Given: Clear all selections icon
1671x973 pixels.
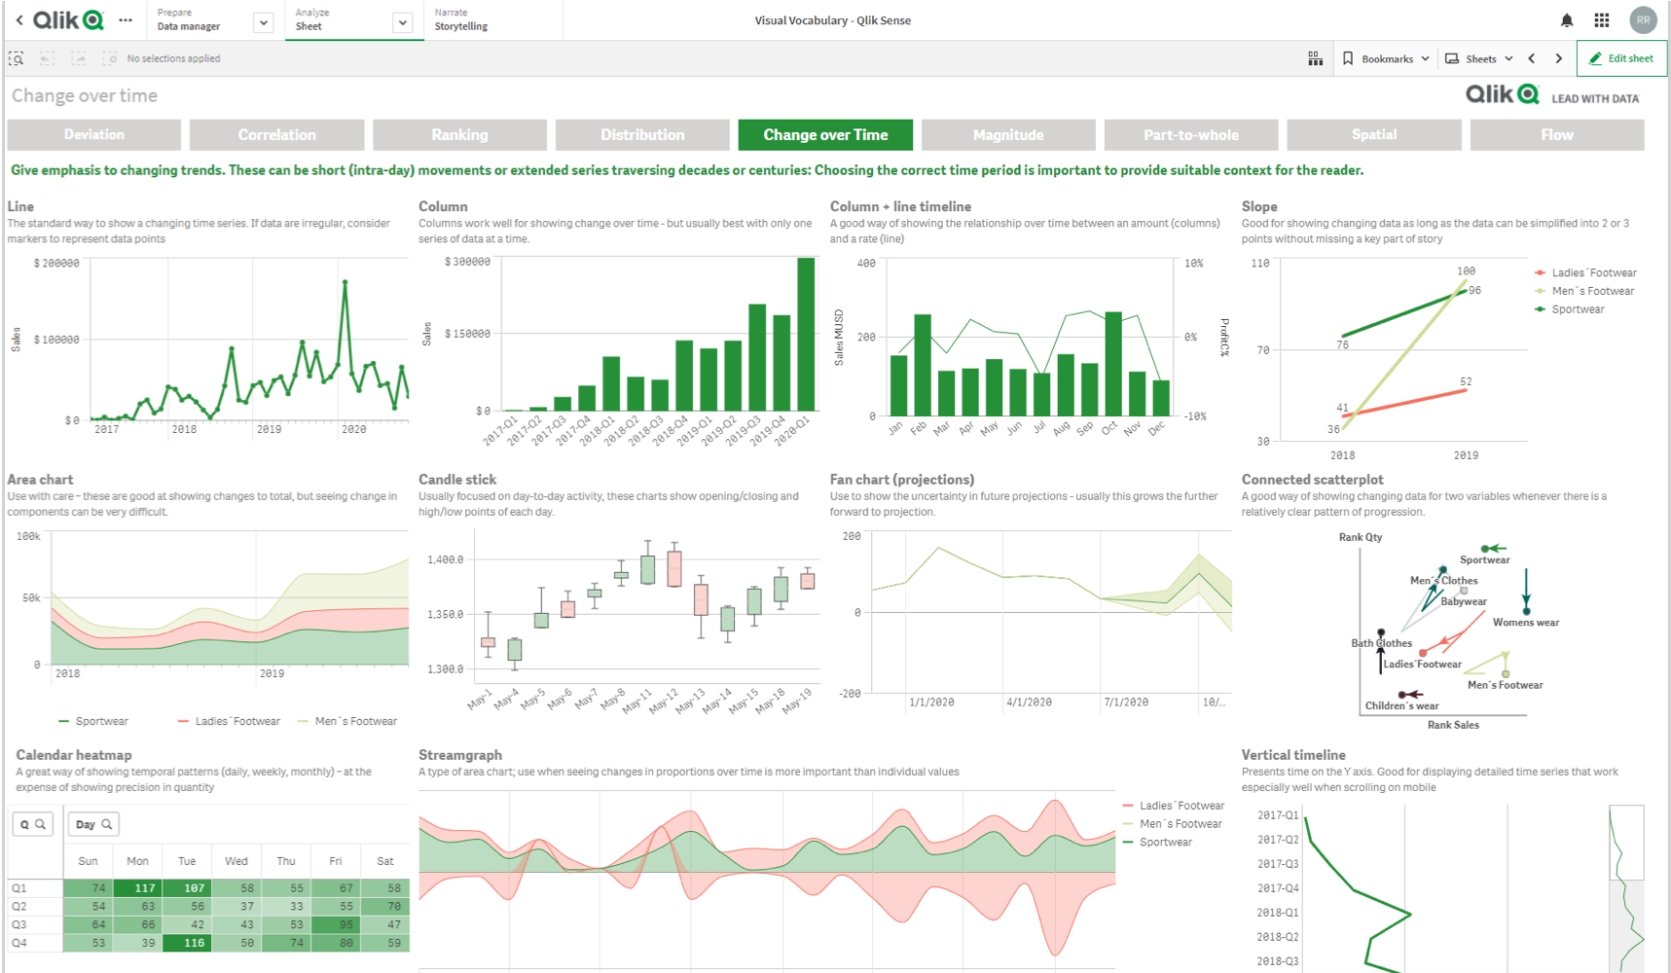Looking at the screenshot, I should point(110,58).
